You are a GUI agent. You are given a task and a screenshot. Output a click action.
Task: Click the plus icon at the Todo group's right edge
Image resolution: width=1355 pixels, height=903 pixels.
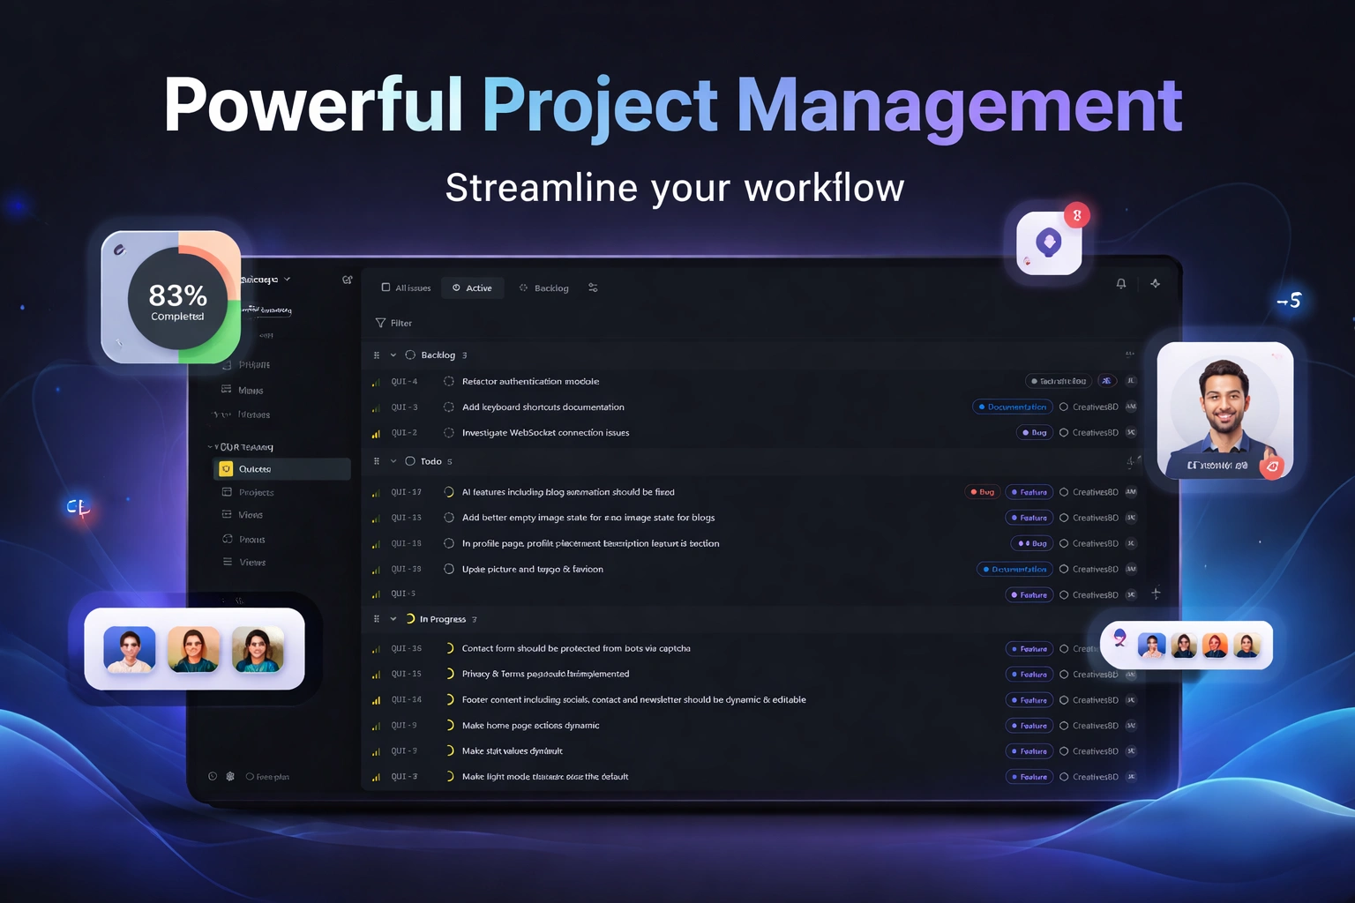(1130, 462)
